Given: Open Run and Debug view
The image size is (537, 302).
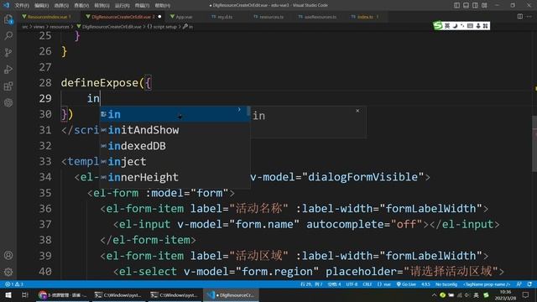Looking at the screenshot, I should pyautogui.click(x=8, y=69).
